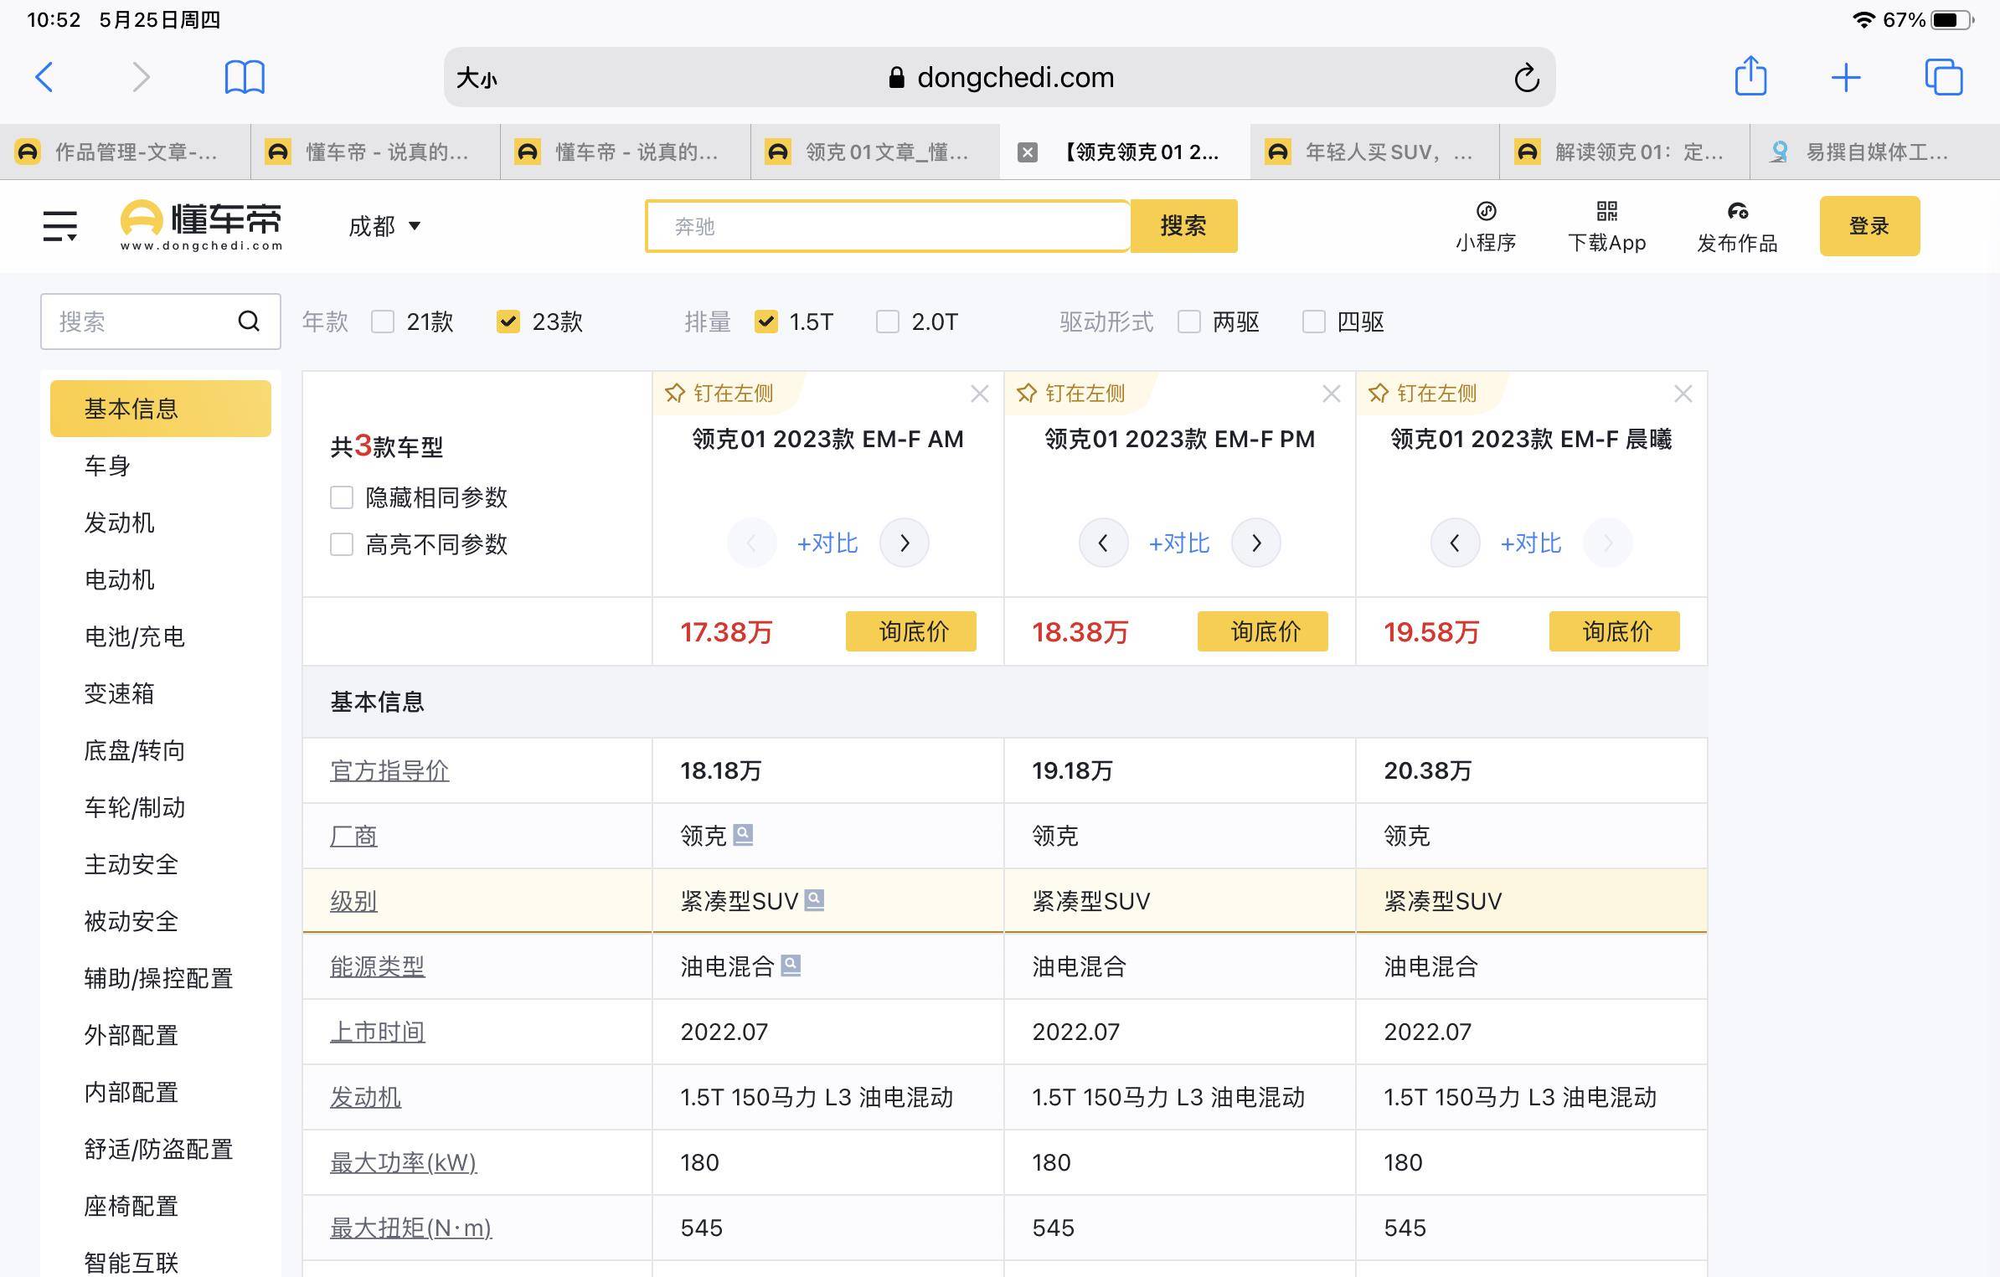Next model arrow for EM-F AM
This screenshot has height=1277, width=2000.
tap(905, 543)
